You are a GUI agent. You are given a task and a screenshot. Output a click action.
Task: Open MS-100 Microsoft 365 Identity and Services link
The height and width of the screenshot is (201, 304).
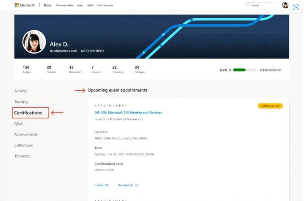coord(128,113)
